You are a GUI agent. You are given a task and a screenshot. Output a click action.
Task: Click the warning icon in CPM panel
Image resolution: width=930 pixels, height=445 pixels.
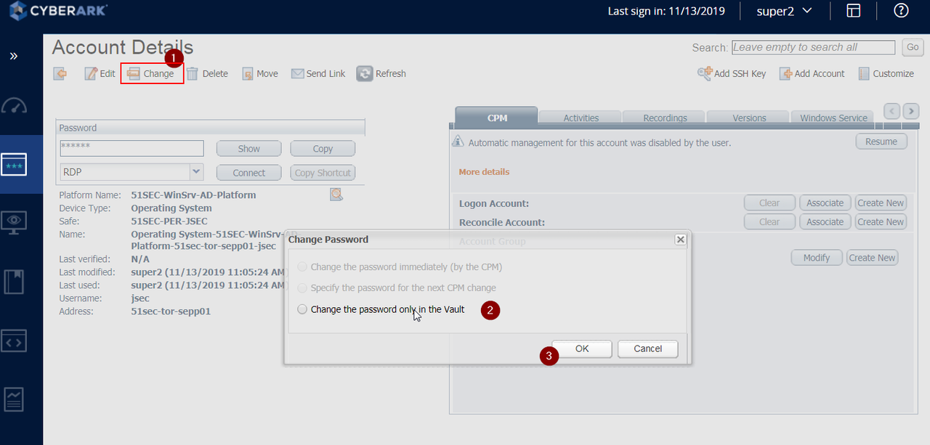pos(458,142)
